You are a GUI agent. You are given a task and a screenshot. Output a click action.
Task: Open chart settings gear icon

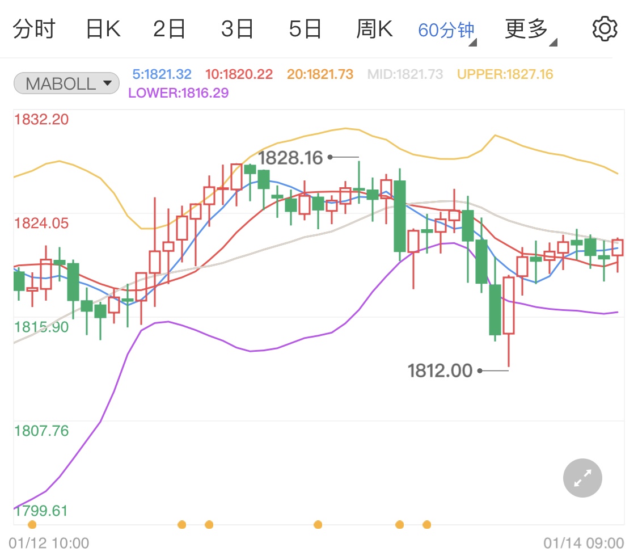[605, 29]
